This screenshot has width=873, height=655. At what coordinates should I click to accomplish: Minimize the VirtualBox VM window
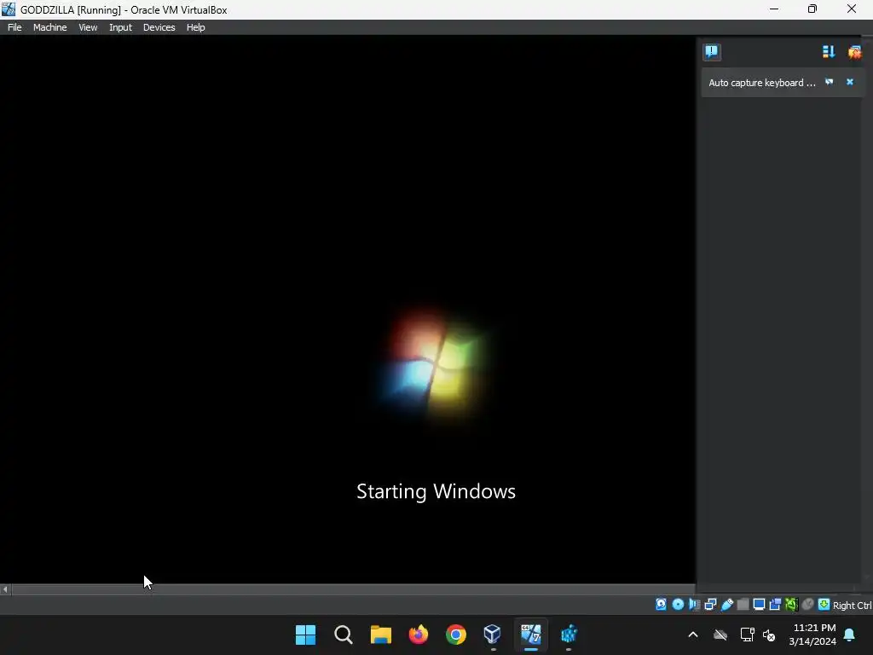pos(774,9)
